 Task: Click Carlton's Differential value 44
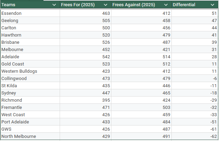(x=214, y=28)
